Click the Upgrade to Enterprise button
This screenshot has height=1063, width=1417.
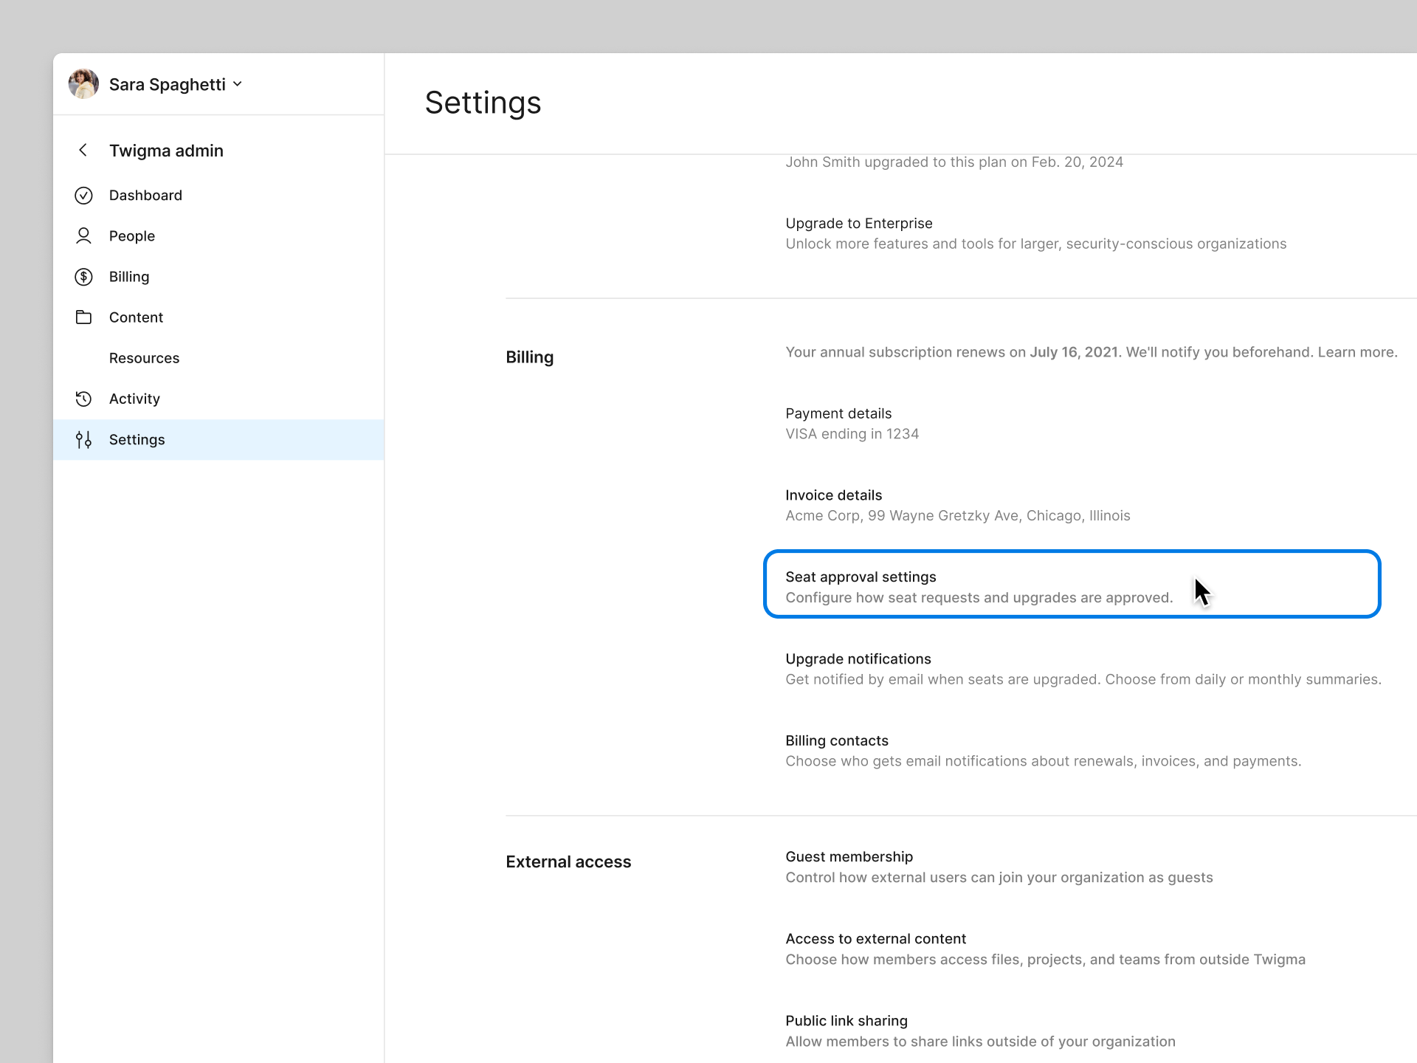tap(859, 224)
